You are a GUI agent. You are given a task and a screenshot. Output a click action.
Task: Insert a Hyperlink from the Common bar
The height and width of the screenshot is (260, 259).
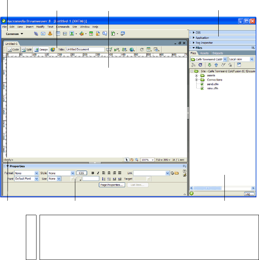pos(36,34)
